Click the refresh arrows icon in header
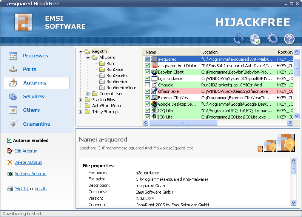Screen dimensions: 302x217 pos(239,38)
